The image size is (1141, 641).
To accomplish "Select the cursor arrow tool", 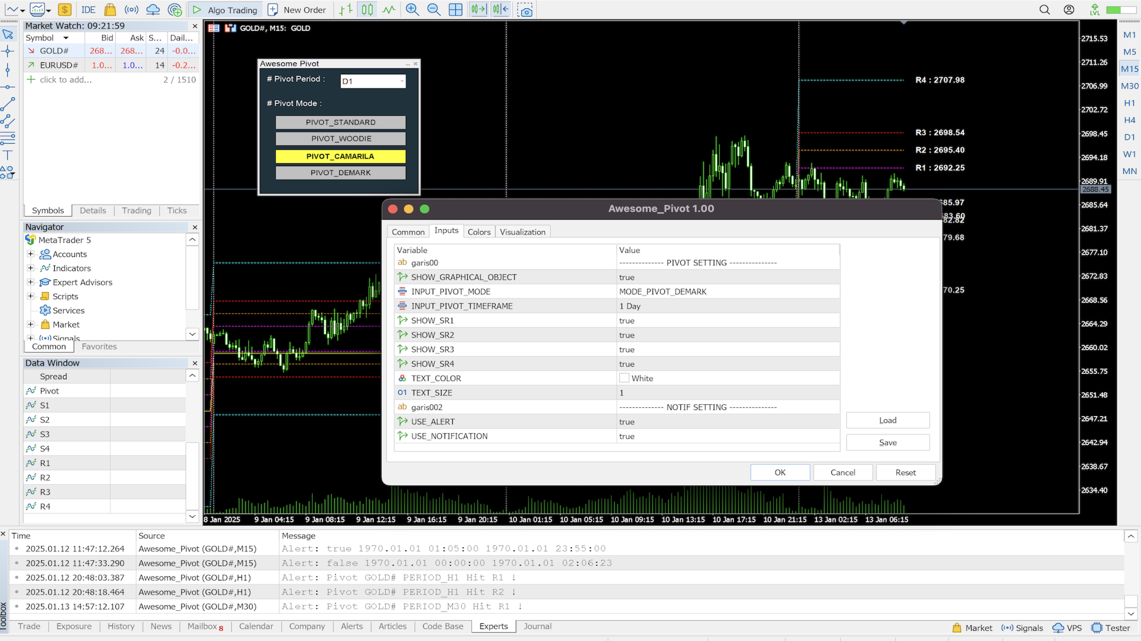I will pyautogui.click(x=8, y=34).
